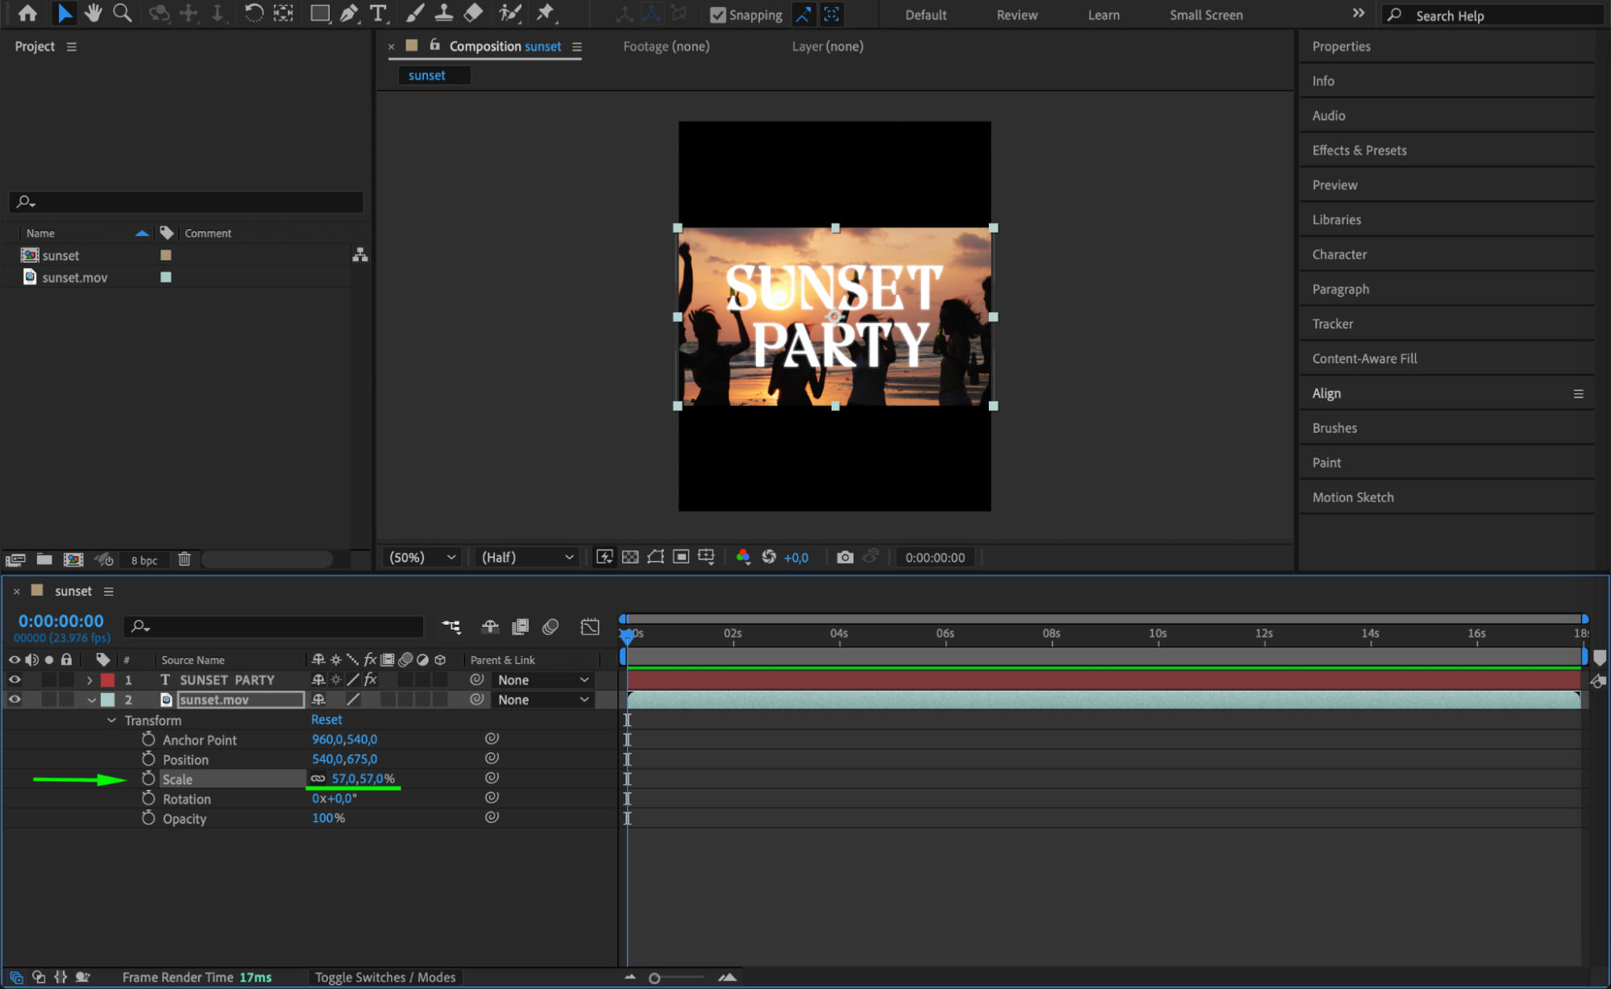
Task: Select the Zoom magnifier tool
Action: click(122, 13)
